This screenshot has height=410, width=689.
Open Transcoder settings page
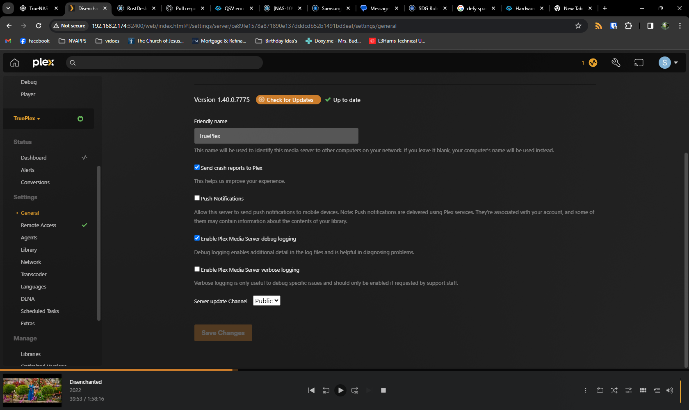point(34,274)
